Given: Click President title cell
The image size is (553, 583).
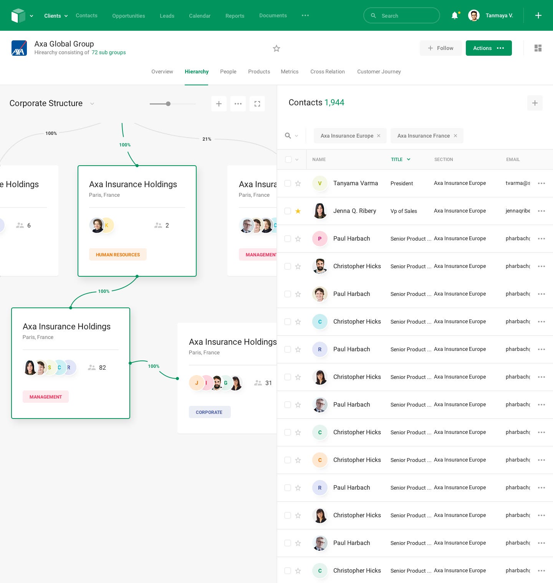Looking at the screenshot, I should click(402, 183).
